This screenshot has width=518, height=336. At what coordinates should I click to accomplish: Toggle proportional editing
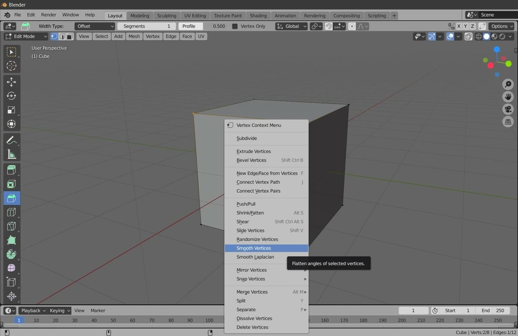[x=352, y=26]
